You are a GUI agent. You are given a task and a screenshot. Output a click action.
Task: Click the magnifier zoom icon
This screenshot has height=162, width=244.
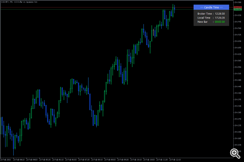click(x=235, y=154)
